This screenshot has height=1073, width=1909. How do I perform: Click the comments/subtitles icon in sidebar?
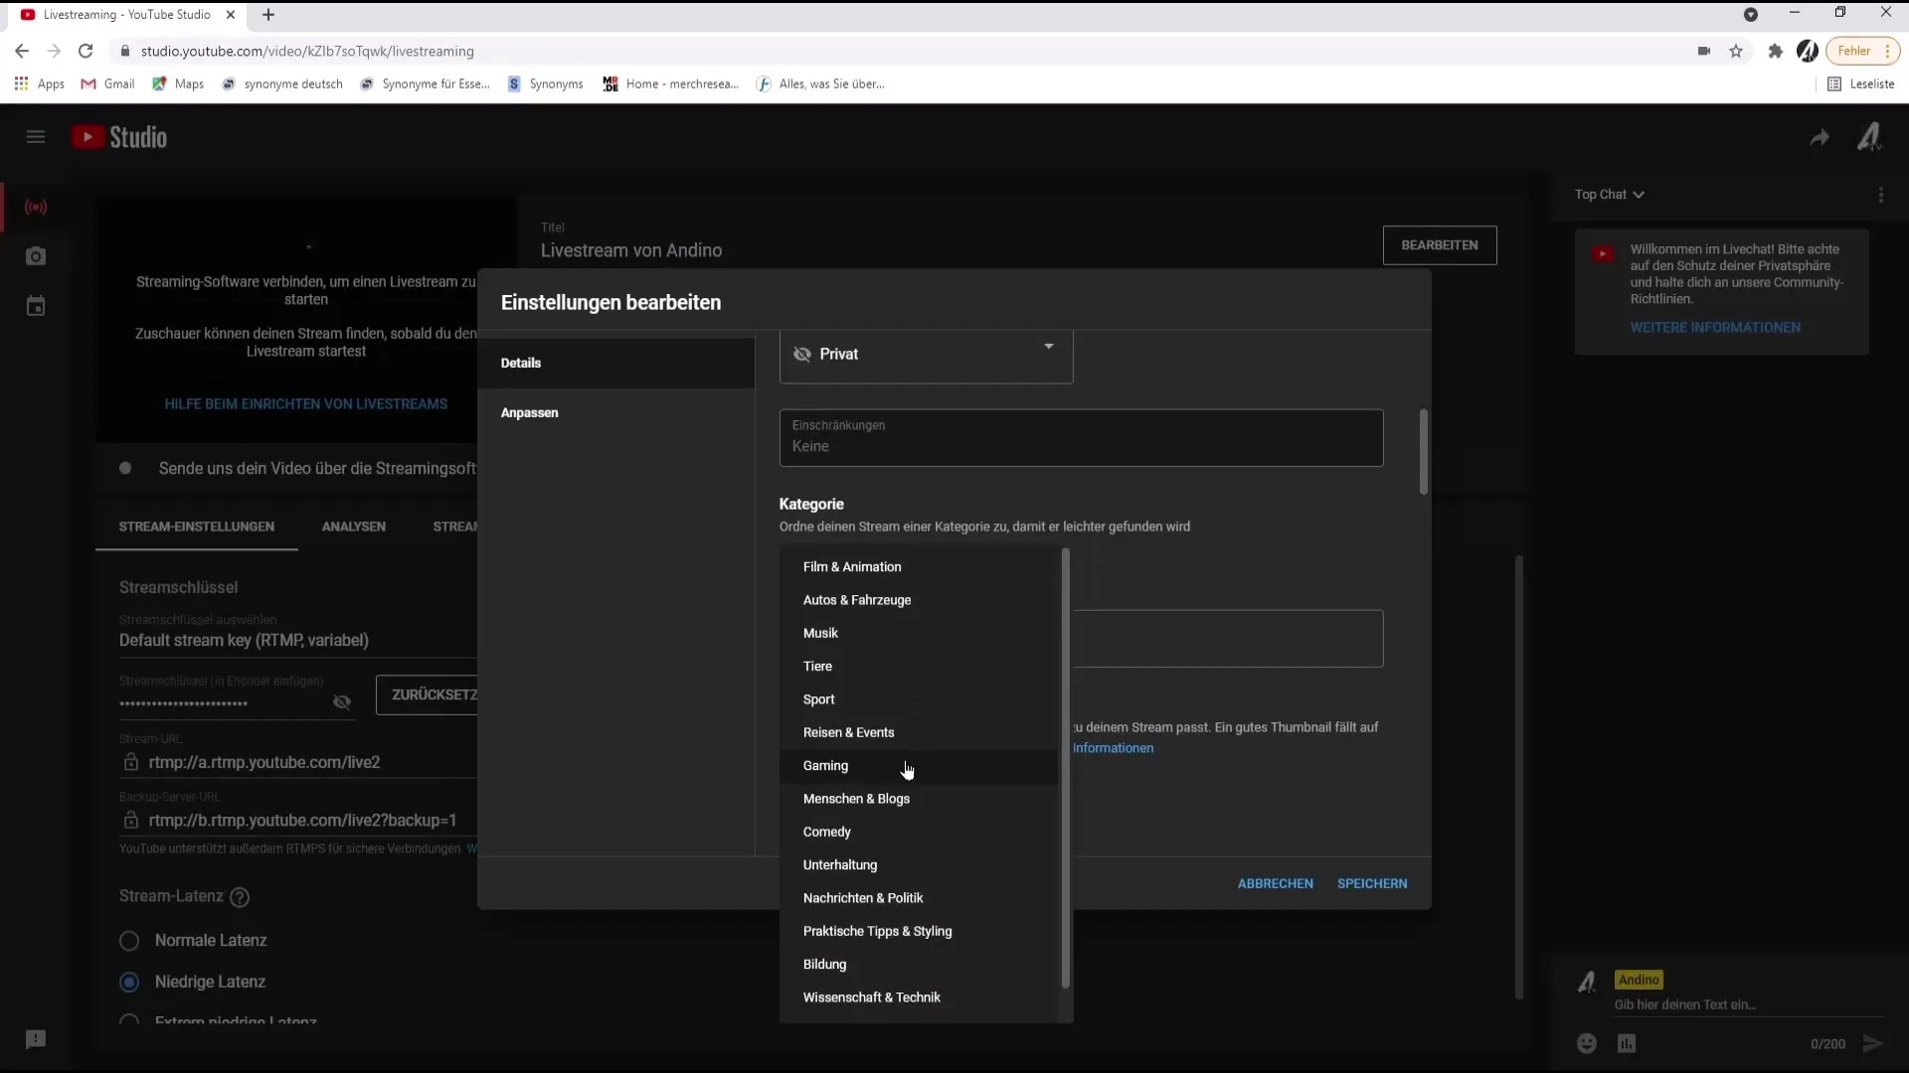point(36,1039)
